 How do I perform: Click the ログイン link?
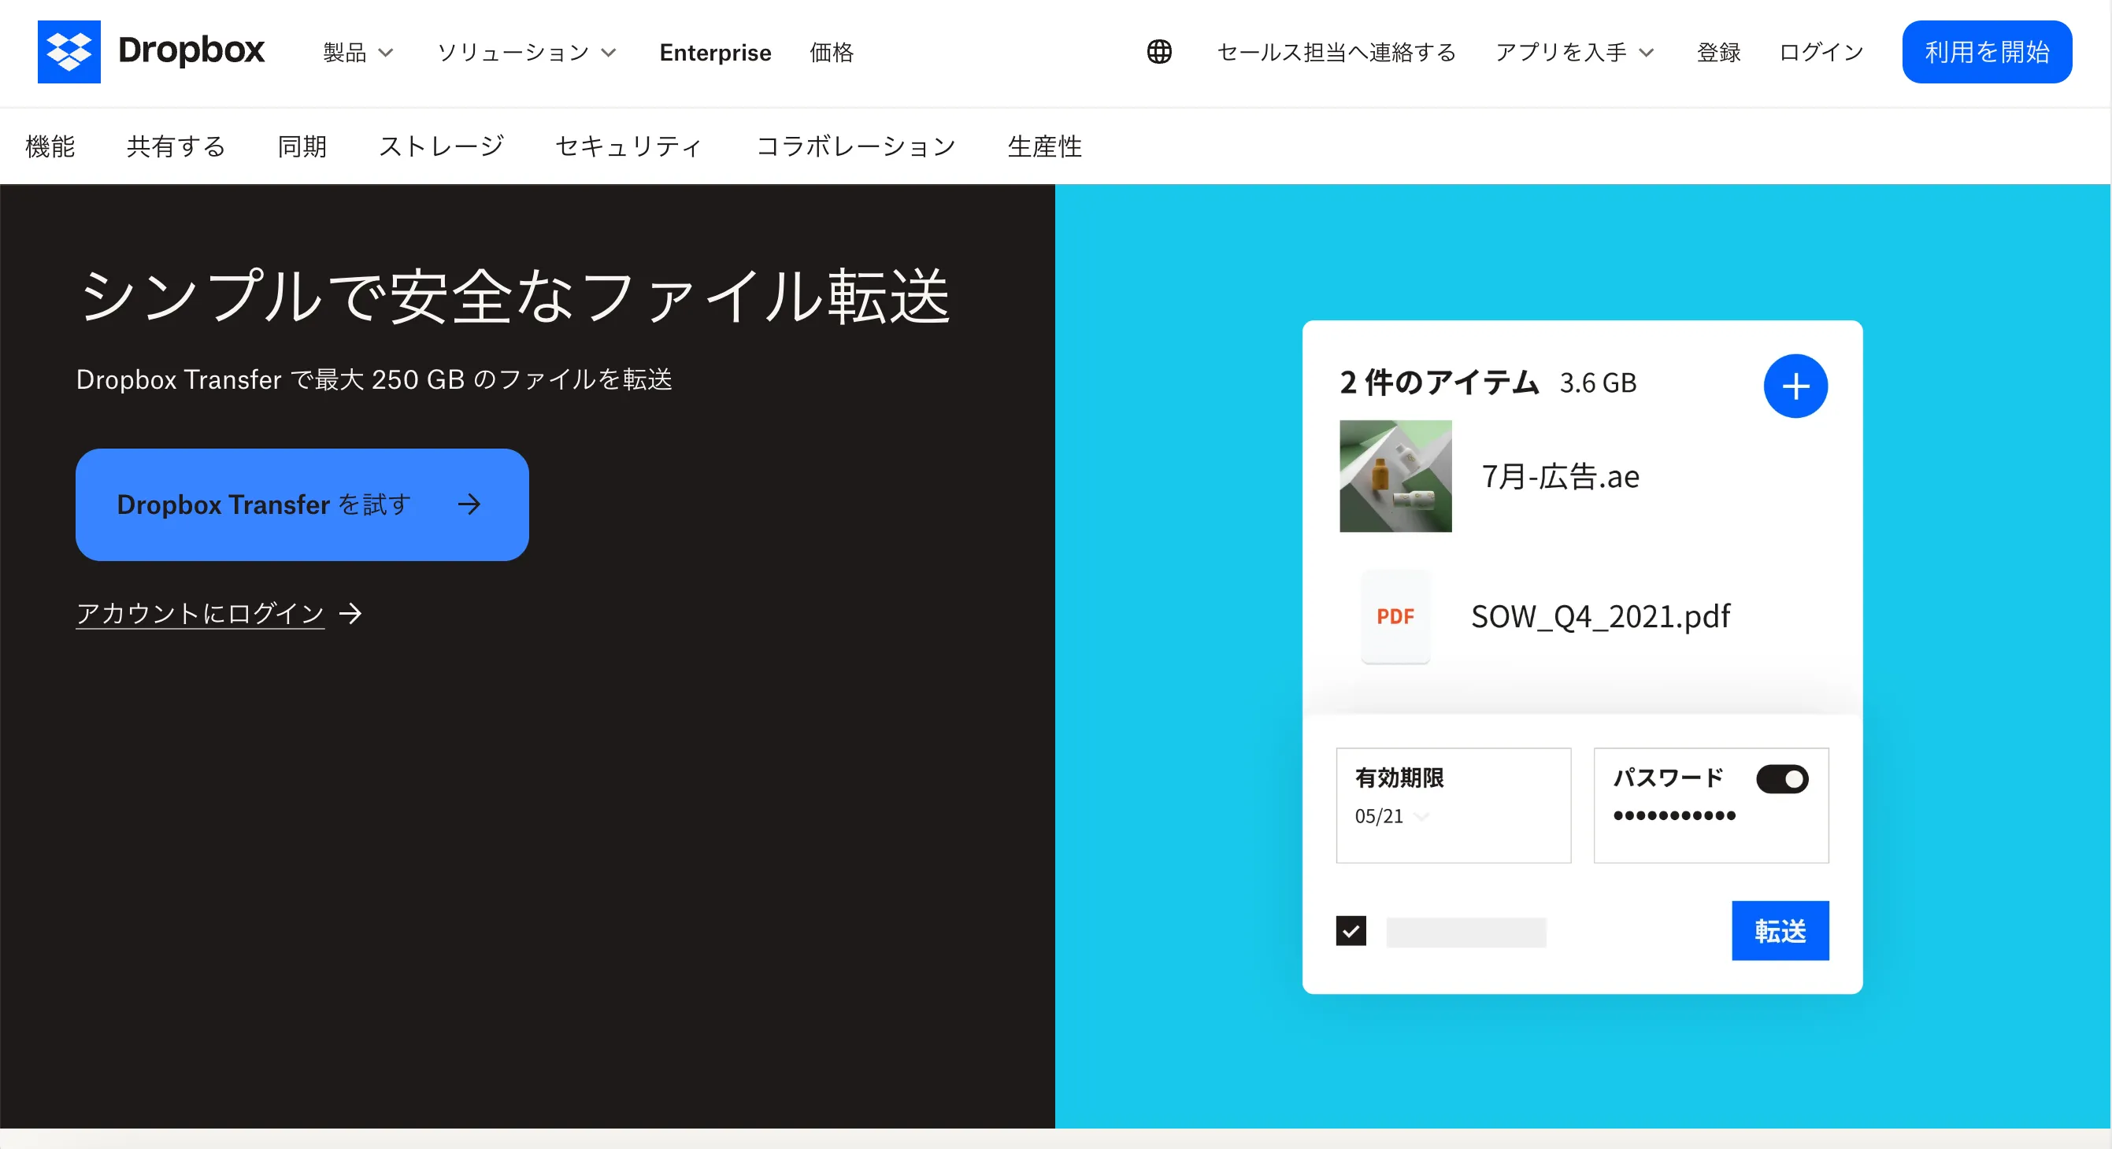coord(1821,53)
